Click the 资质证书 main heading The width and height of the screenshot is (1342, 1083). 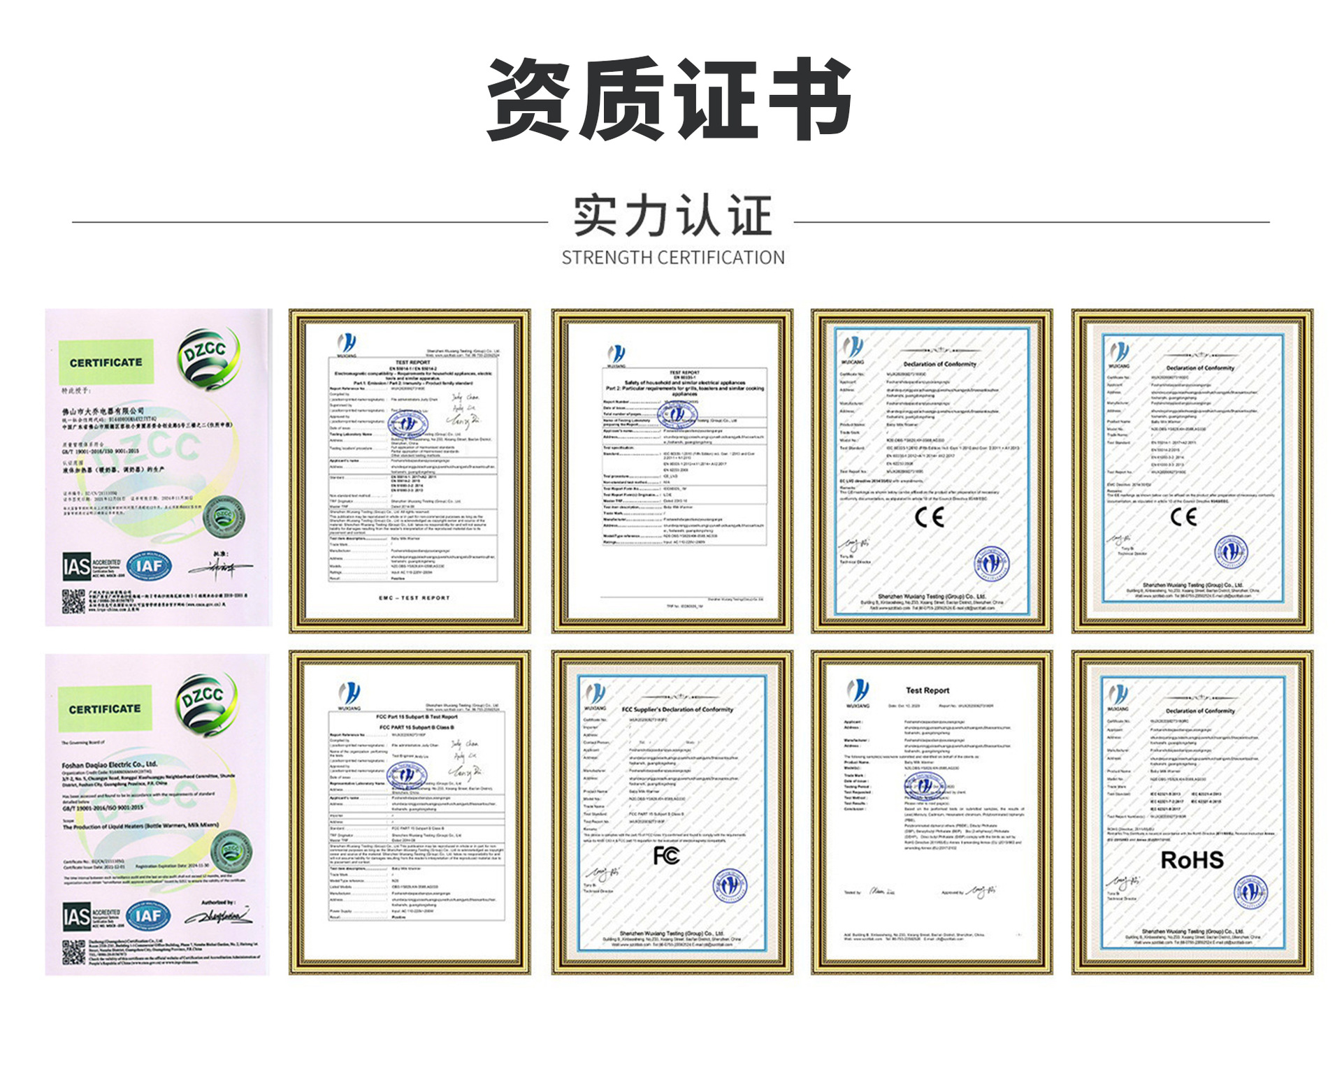(670, 99)
